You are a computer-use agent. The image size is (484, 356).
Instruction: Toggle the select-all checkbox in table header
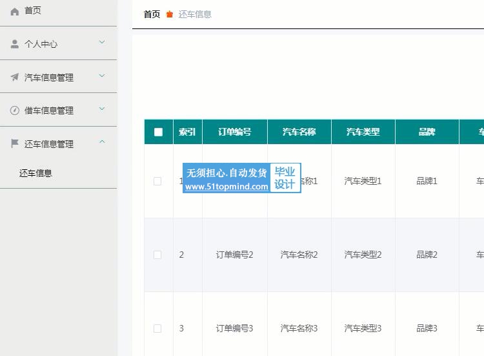[159, 132]
